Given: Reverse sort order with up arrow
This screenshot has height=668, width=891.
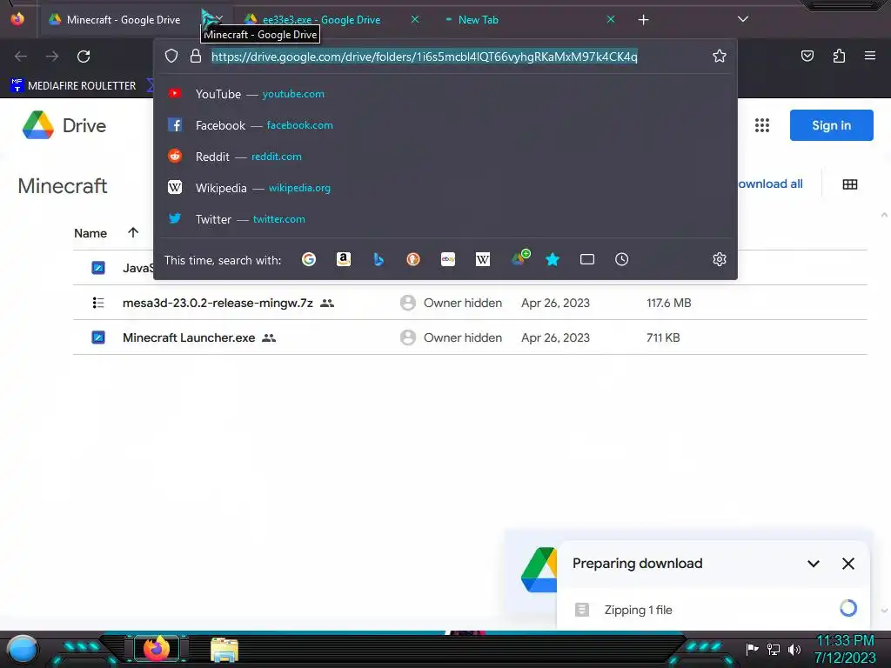Looking at the screenshot, I should coord(133,232).
